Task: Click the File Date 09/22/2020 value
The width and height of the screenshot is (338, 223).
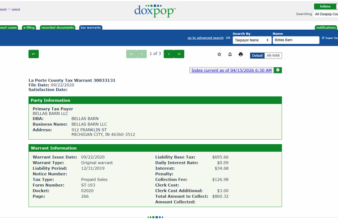Action: click(63, 85)
